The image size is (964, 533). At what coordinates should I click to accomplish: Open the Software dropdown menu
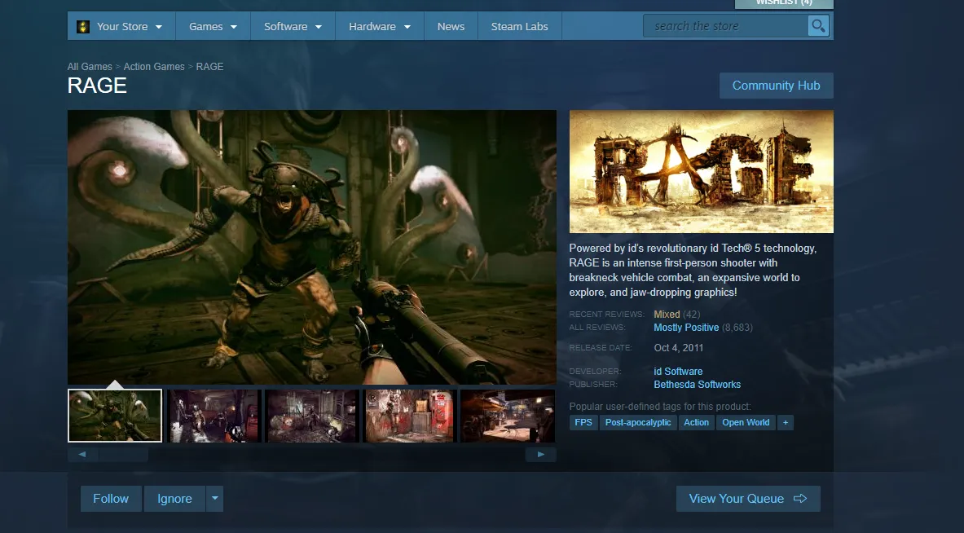293,26
